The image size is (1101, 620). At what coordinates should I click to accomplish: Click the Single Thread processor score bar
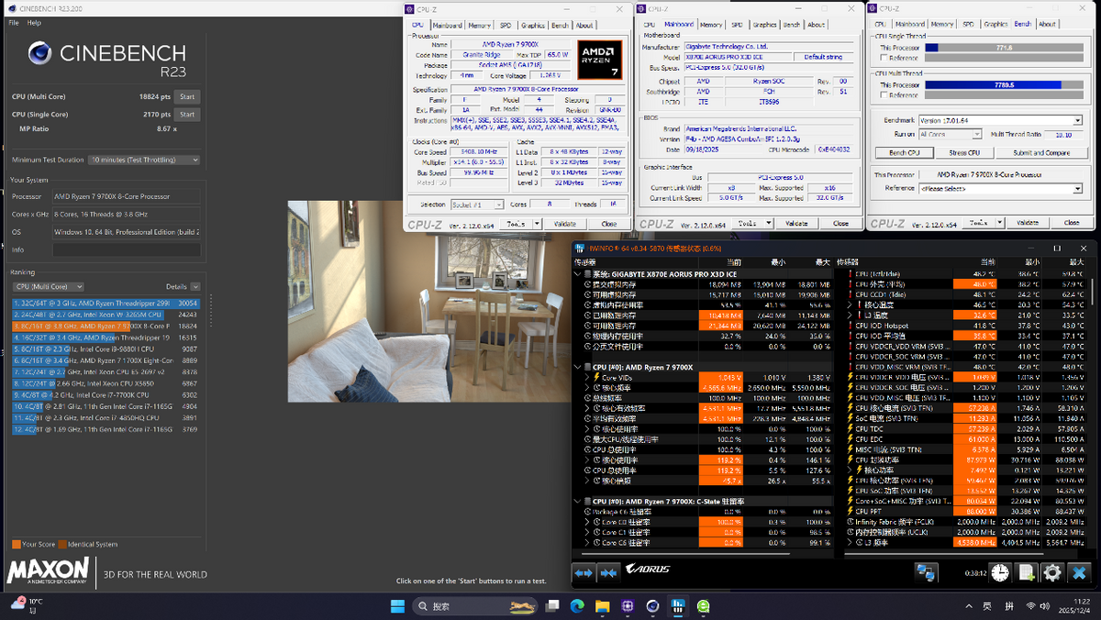1003,48
